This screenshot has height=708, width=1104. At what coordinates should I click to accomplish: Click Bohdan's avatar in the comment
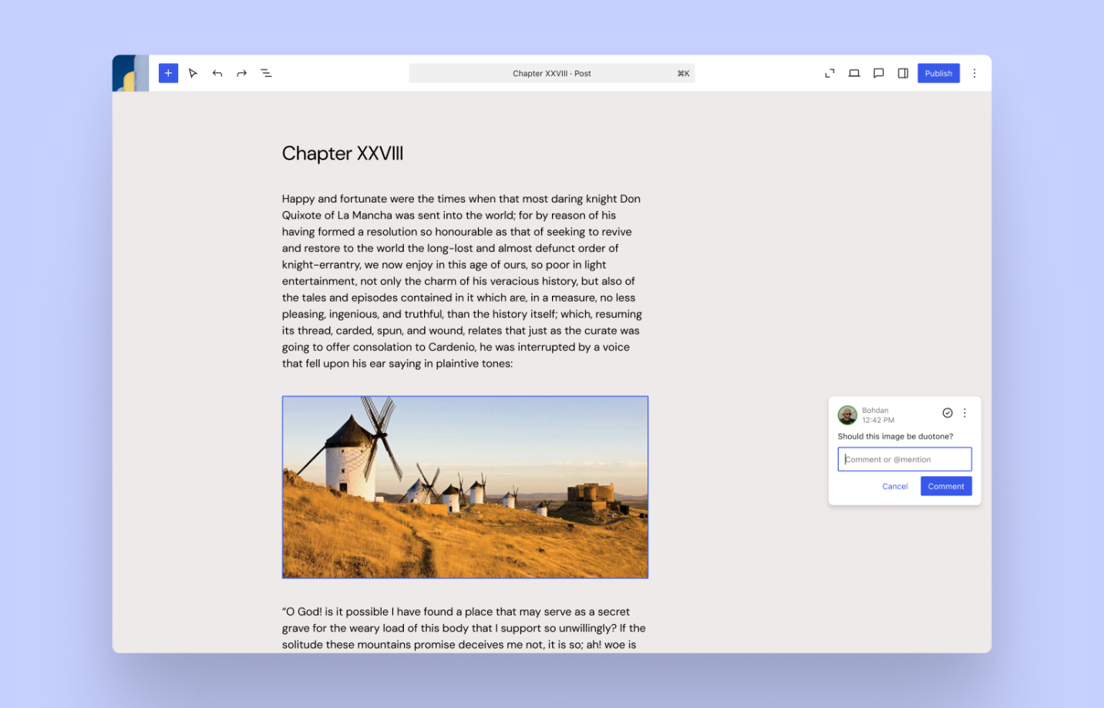pos(847,415)
